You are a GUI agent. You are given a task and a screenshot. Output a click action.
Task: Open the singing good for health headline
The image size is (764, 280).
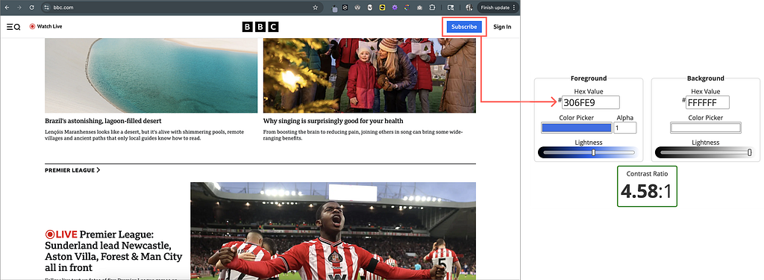pyautogui.click(x=334, y=120)
